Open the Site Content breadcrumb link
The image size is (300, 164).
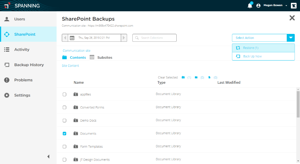tap(70, 66)
